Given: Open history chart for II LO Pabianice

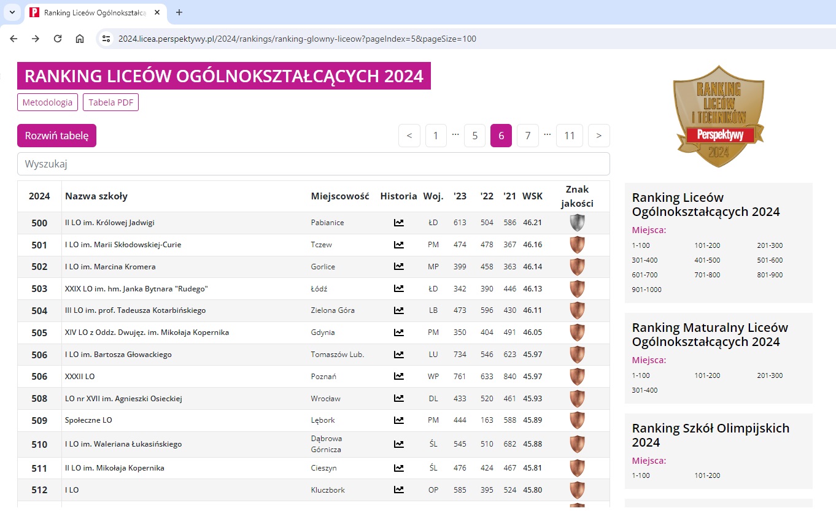Looking at the screenshot, I should (x=398, y=223).
